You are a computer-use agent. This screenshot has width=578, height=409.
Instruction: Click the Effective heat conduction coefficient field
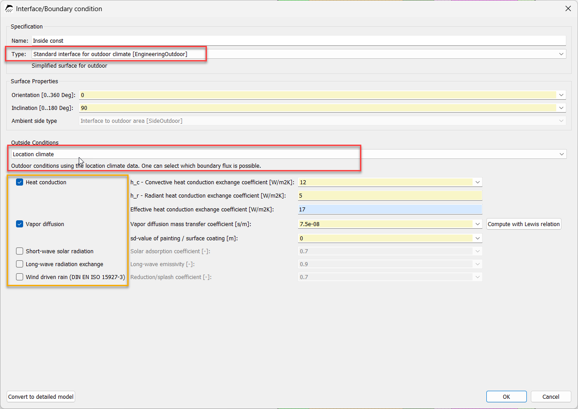click(390, 210)
